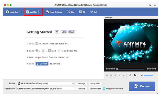Open snapshot folder icon under preview
Viewport: 161px width, 97px height.
(135, 75)
